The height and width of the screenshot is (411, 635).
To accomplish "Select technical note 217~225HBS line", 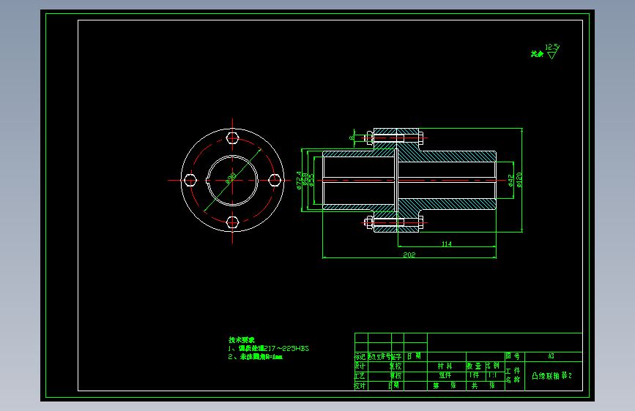I will [269, 348].
